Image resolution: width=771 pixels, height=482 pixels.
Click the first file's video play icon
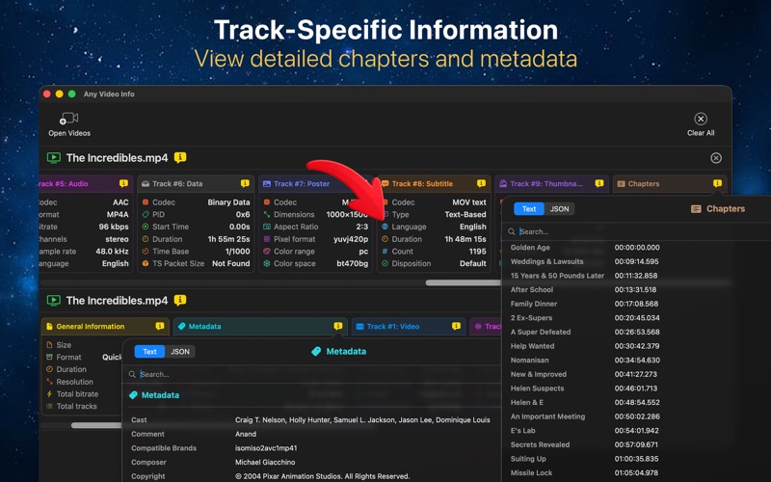tap(54, 157)
